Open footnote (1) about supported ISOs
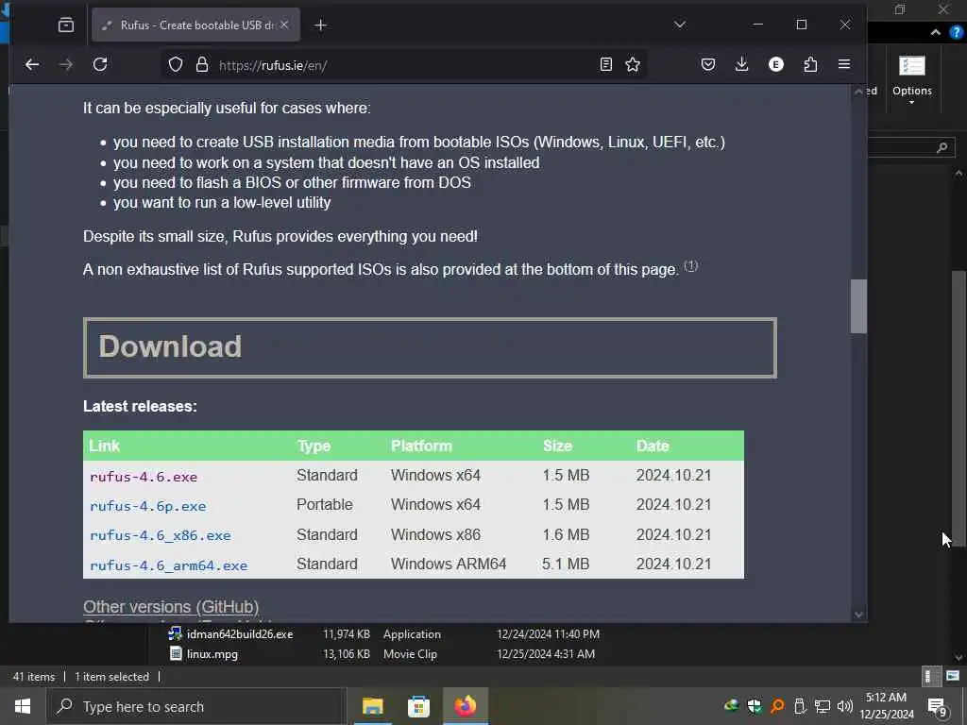 [690, 265]
